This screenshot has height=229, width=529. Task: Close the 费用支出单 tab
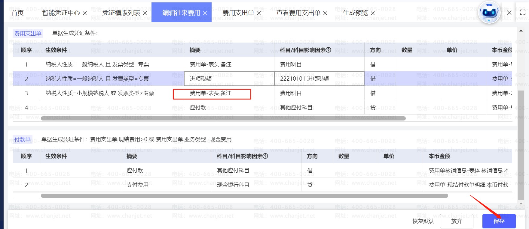pyautogui.click(x=259, y=13)
